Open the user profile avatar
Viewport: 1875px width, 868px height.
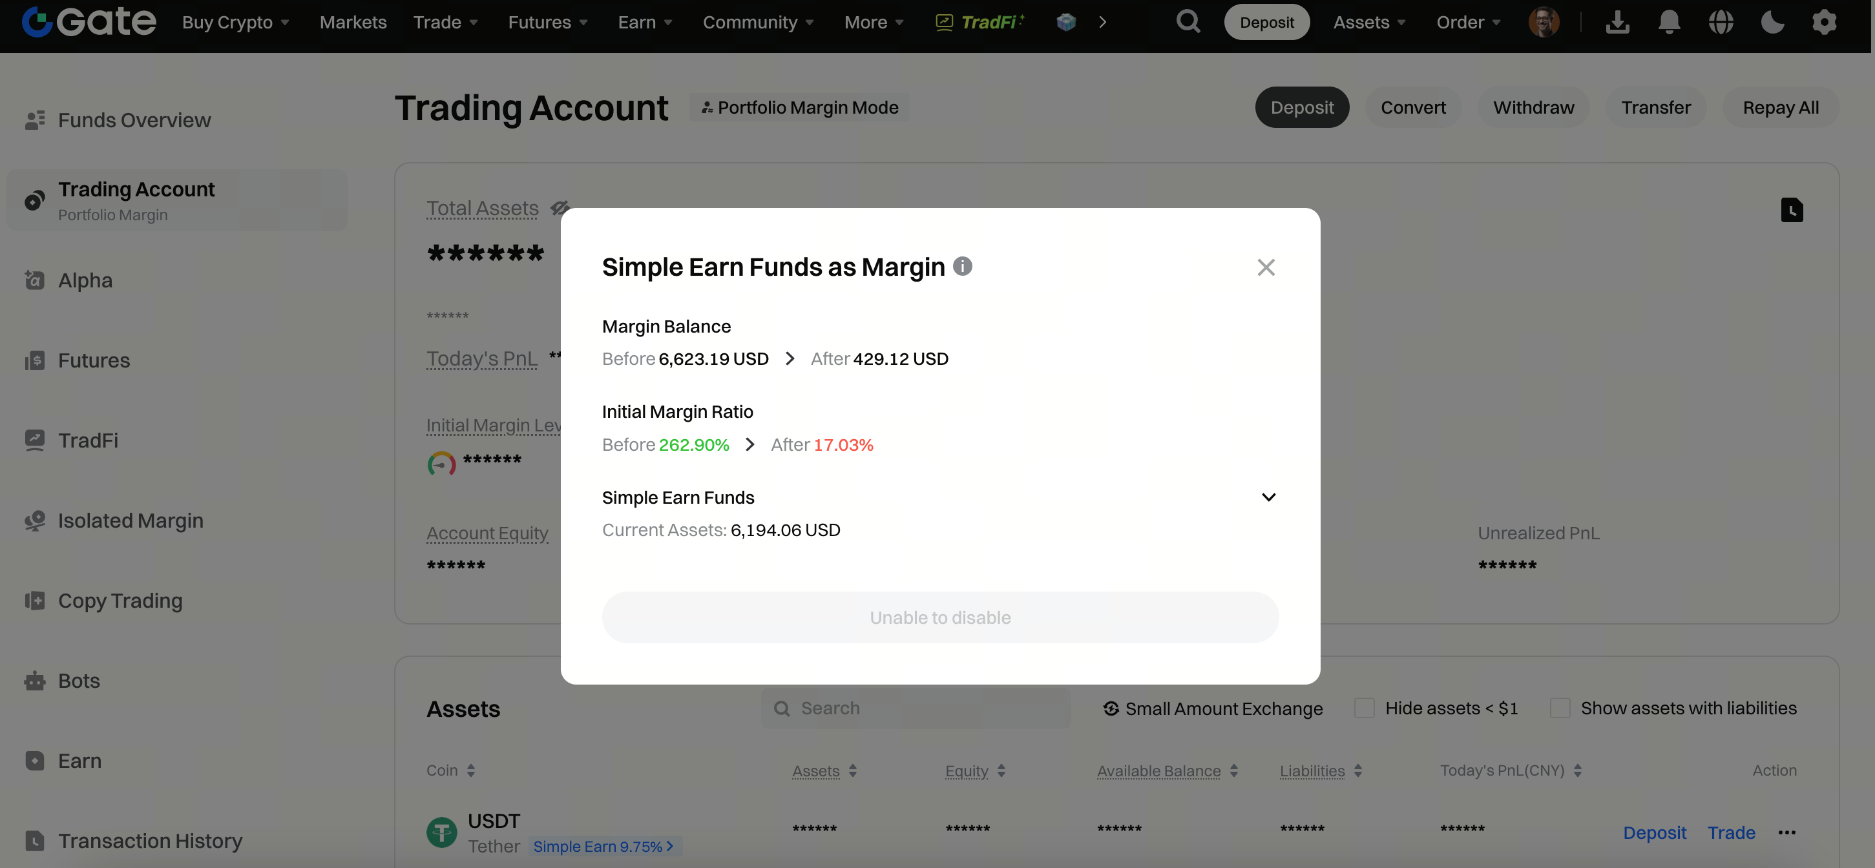click(x=1543, y=23)
